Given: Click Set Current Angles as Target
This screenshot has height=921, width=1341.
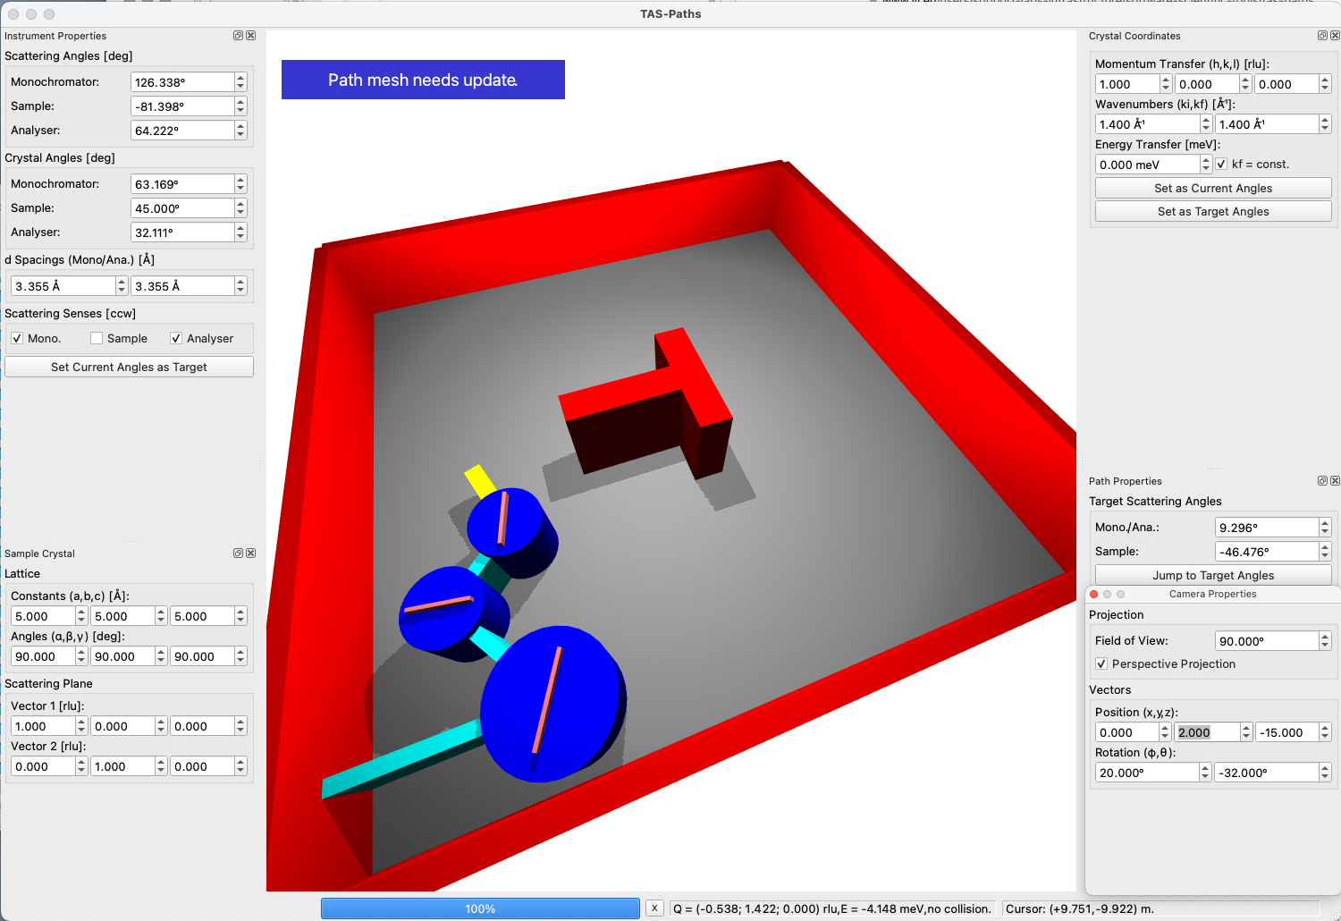Looking at the screenshot, I should click(129, 368).
